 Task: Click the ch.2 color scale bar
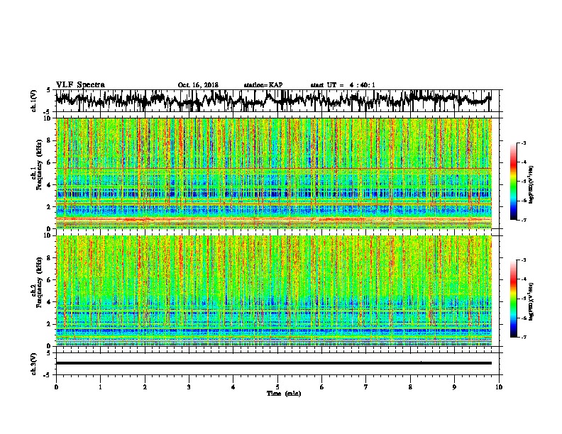tap(513, 299)
